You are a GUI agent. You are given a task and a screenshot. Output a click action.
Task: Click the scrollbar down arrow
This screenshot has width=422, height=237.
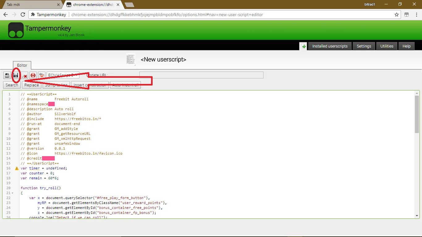coord(417,216)
